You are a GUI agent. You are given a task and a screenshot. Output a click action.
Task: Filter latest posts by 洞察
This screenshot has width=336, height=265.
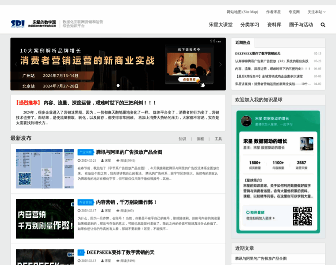click(200, 139)
